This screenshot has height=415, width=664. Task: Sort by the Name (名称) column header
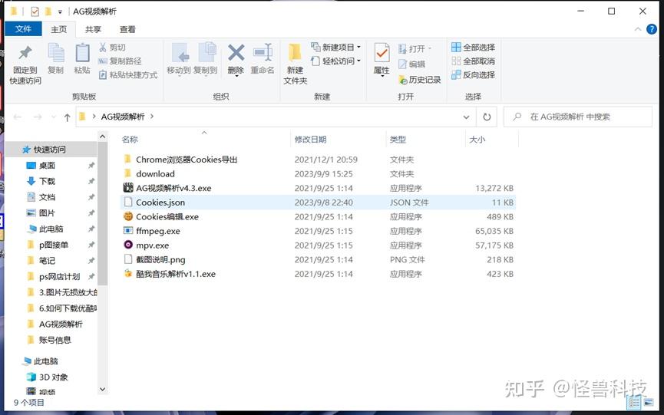click(x=130, y=140)
